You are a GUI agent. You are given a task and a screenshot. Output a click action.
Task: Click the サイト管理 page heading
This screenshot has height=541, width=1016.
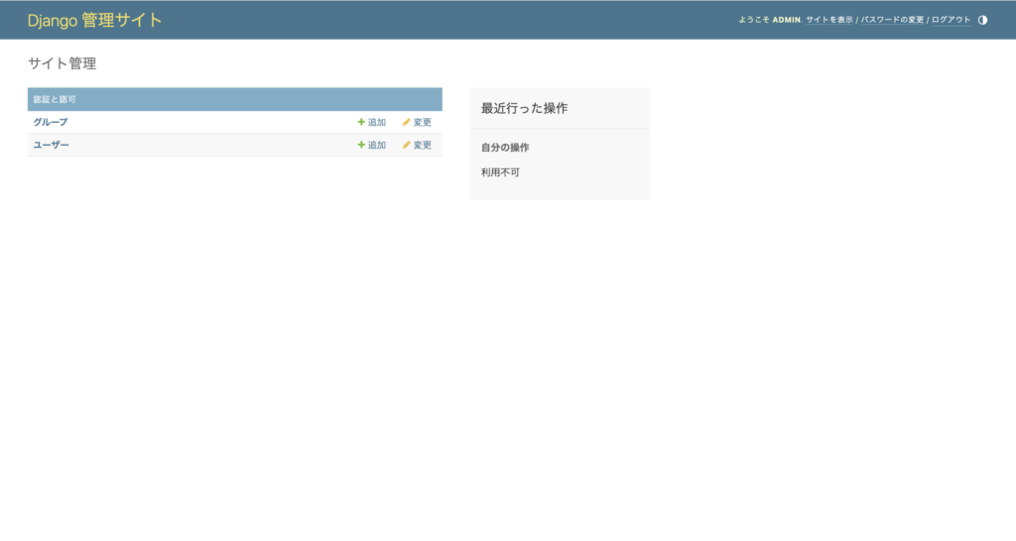[x=62, y=63]
